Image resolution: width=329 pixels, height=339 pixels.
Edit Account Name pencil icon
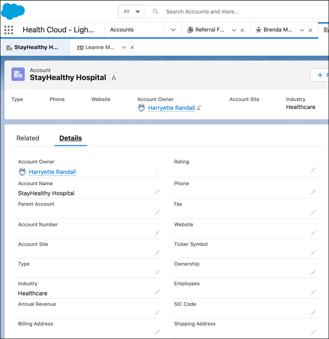click(157, 192)
